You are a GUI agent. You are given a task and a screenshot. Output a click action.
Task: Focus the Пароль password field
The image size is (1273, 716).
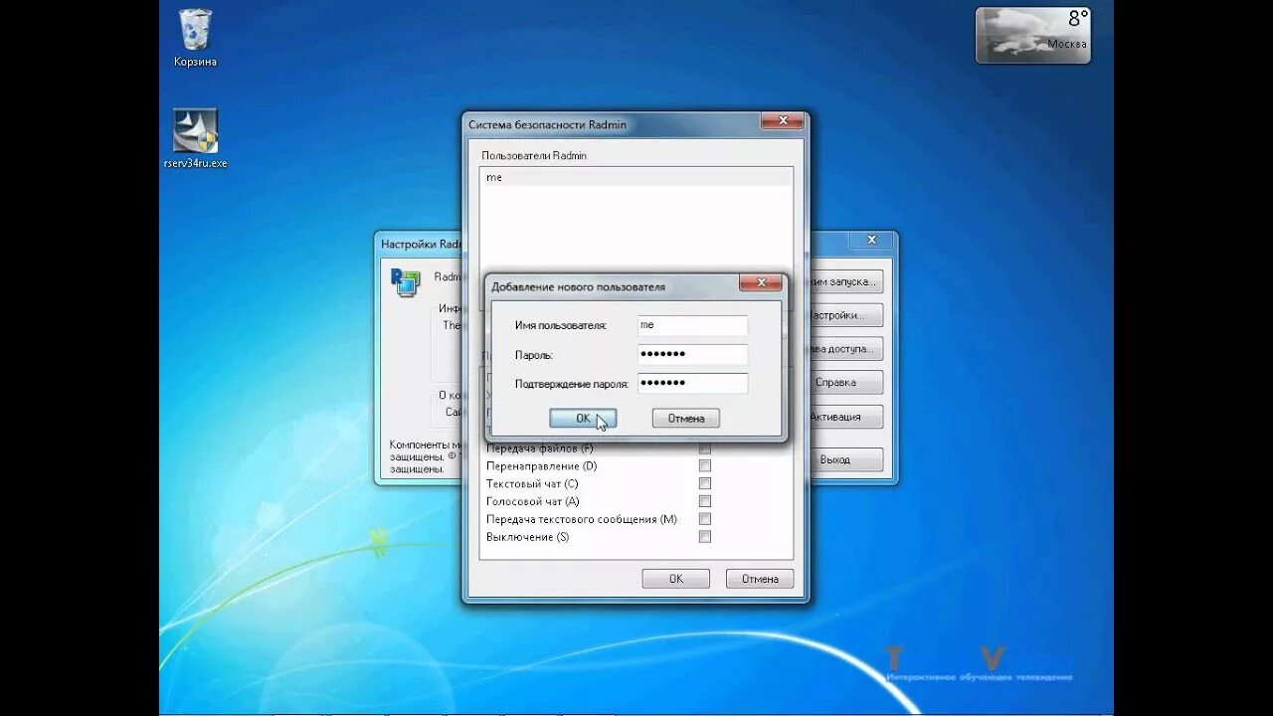click(x=692, y=355)
